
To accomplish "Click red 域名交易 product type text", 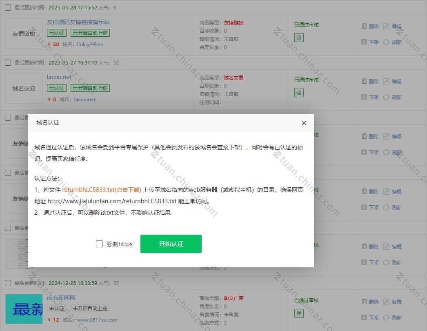I will click(x=234, y=78).
